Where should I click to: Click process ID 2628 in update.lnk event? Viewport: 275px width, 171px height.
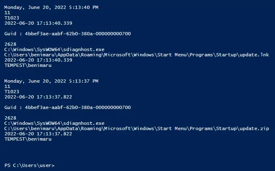[x=10, y=44]
